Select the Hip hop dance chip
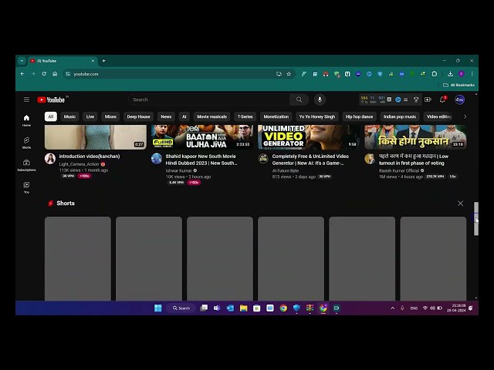Screen dimensions: 494x370 point(359,116)
